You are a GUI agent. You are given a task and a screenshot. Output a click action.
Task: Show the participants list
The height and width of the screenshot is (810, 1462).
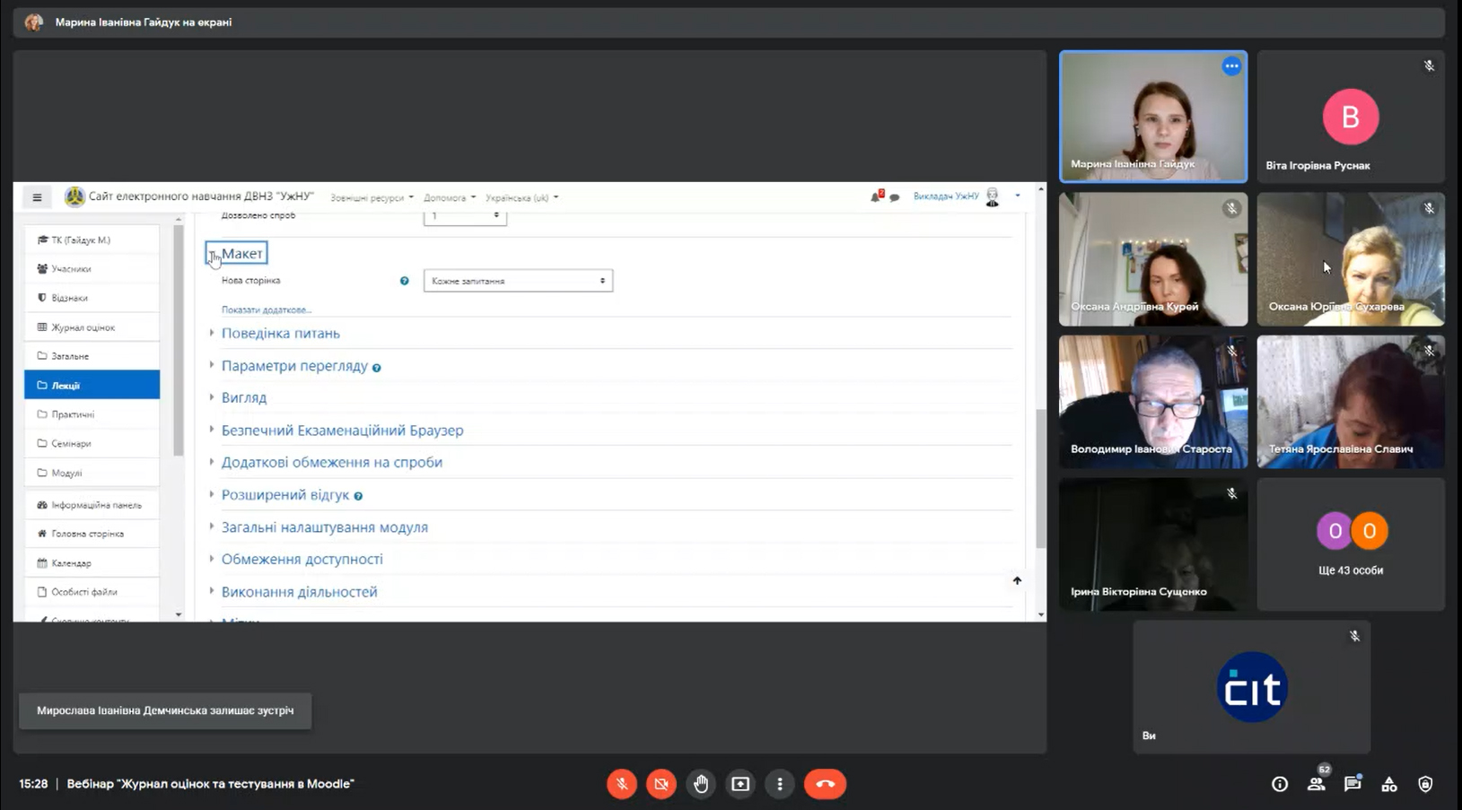[1316, 784]
